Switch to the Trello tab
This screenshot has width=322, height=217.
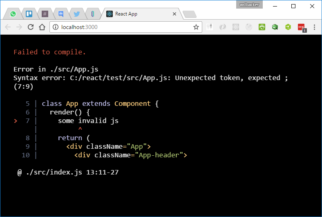pos(29,14)
